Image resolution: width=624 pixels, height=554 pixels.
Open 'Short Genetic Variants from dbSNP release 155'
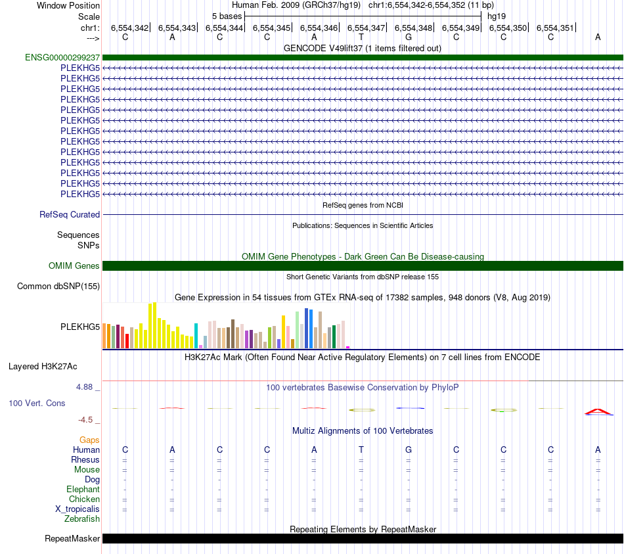tap(363, 277)
